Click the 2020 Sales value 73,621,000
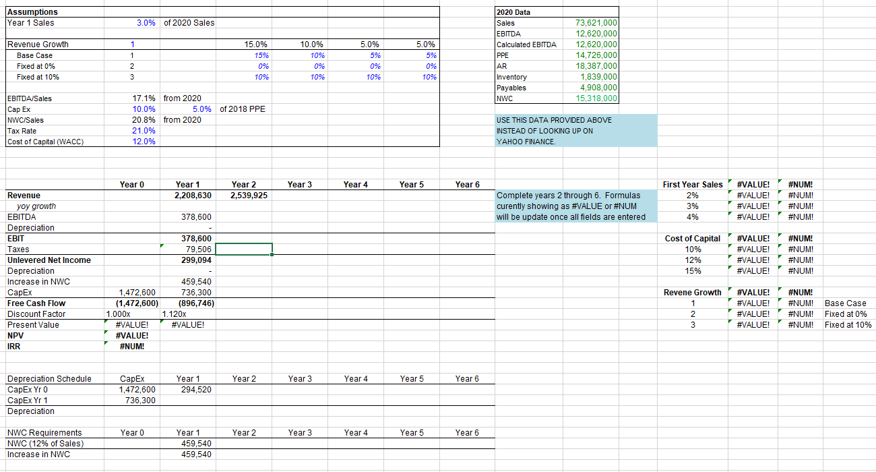The height and width of the screenshot is (472, 876). coord(591,22)
